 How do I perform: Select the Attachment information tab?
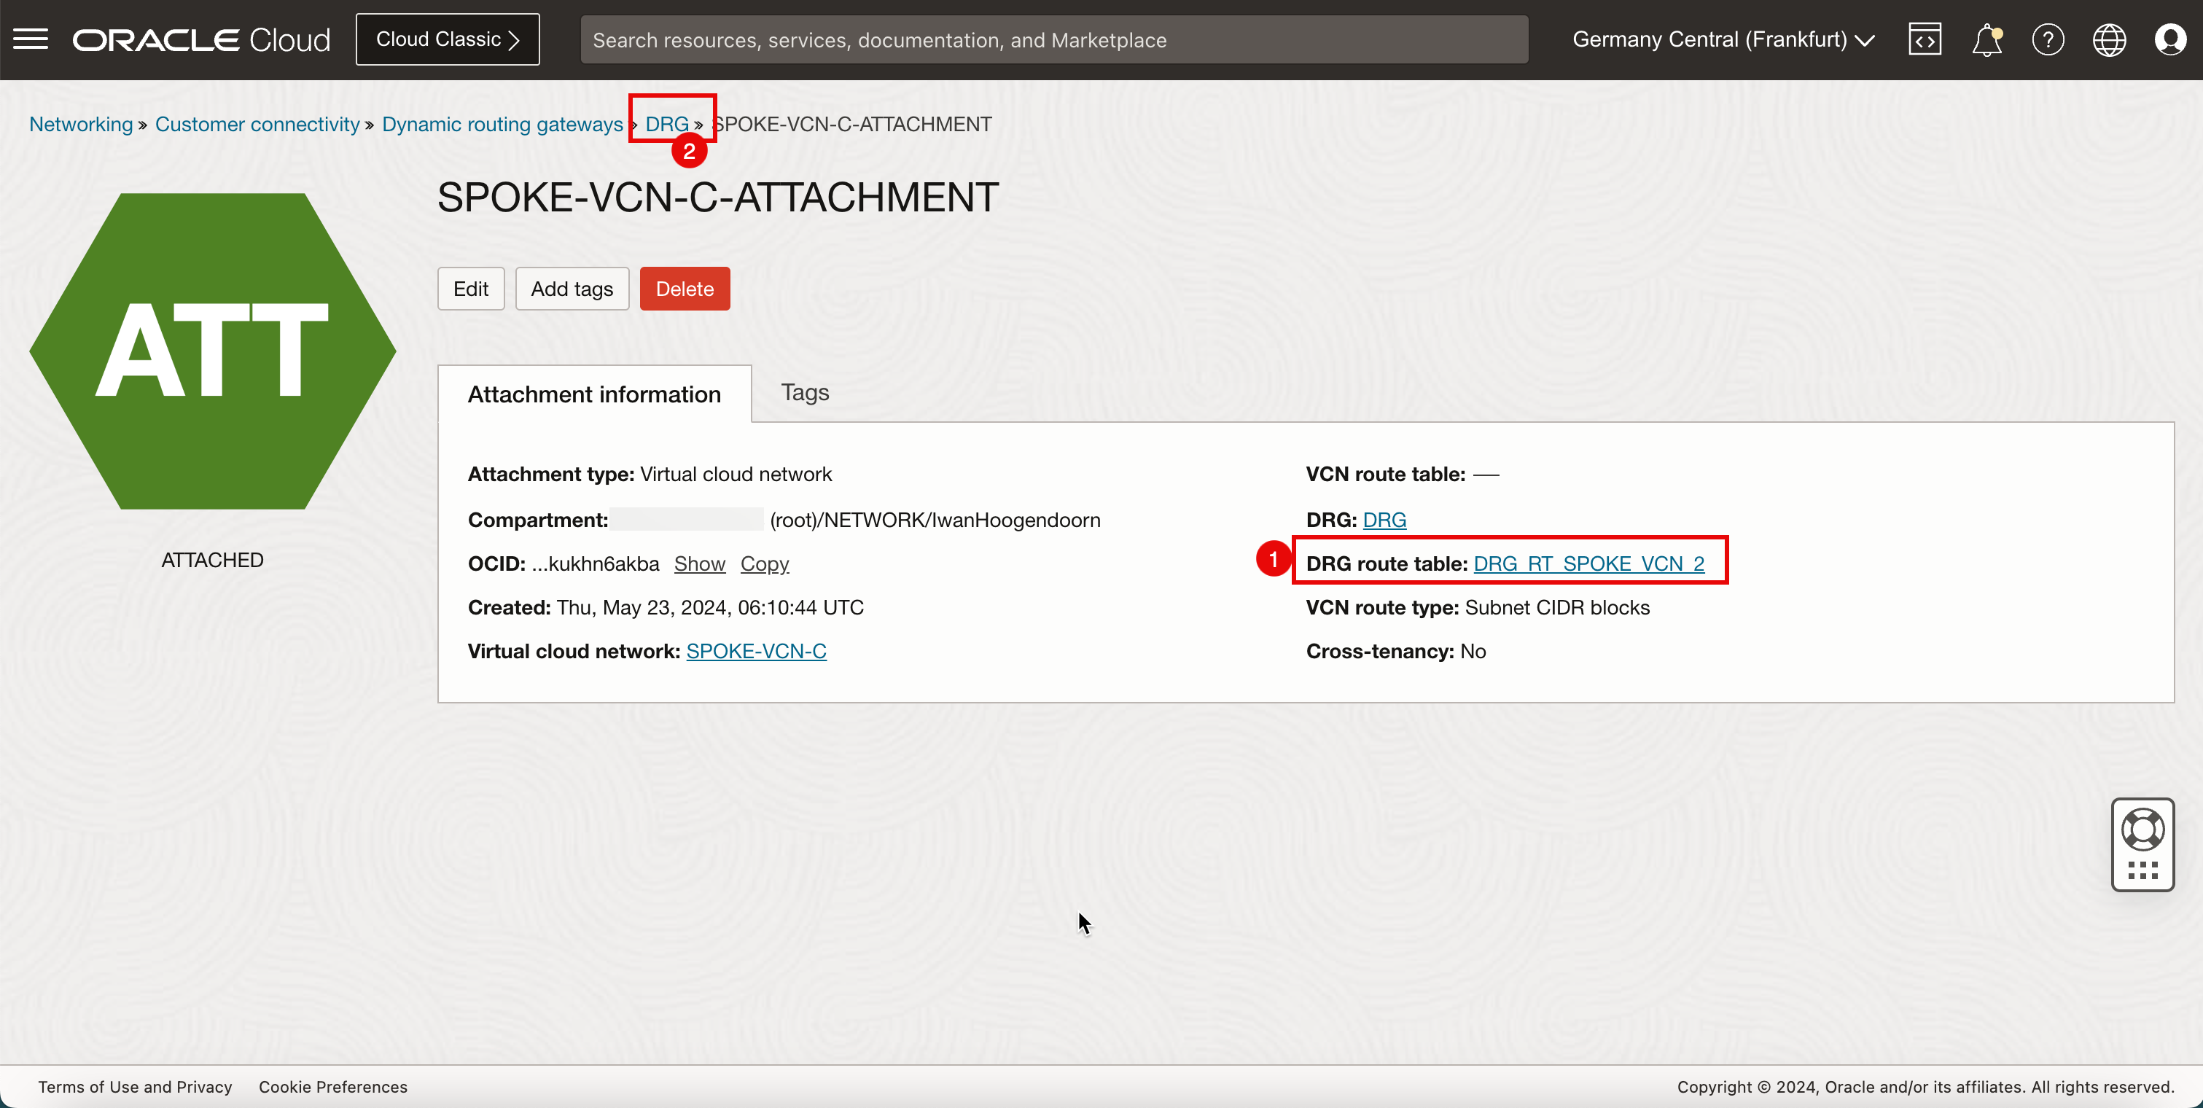point(593,391)
